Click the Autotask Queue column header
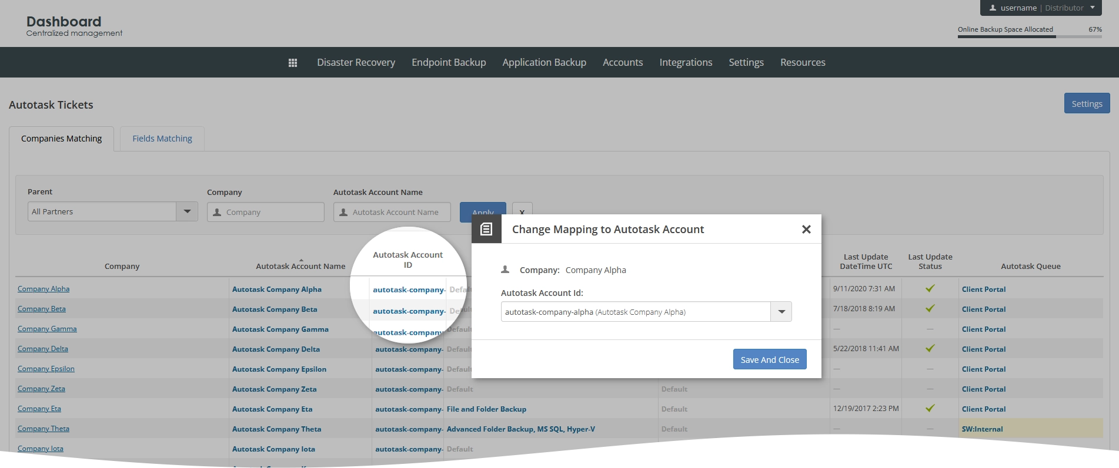The width and height of the screenshot is (1119, 468). click(1031, 266)
